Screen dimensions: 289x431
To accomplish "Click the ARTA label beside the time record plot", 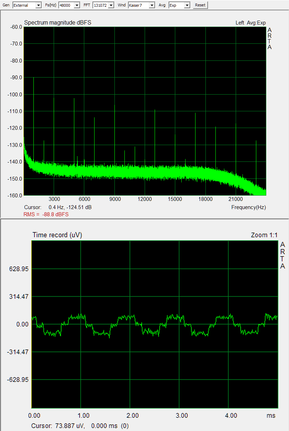I will coord(283,256).
